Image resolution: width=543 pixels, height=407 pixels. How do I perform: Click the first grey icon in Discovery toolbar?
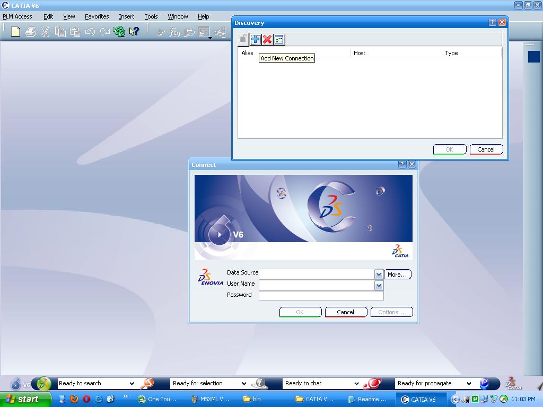243,39
